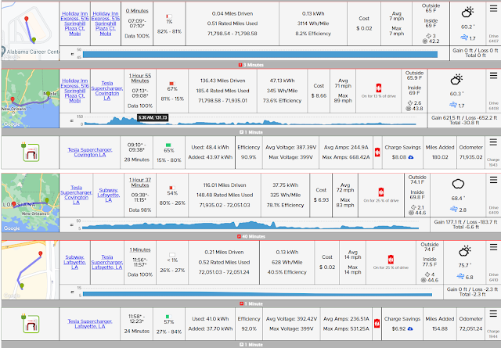Viewport: 501px width, 348px height.
Task: Click the '73.6% Efficiency' value
Action: pyautogui.click(x=282, y=101)
